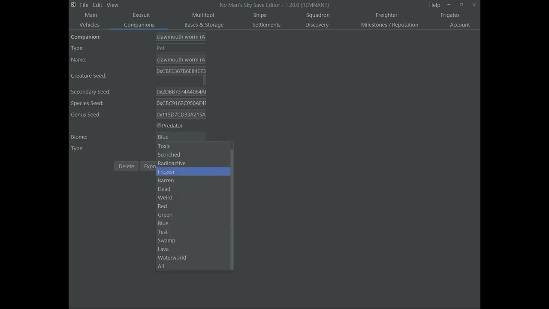549x309 pixels.
Task: Click the Secondary Seed field
Action: pos(181,91)
